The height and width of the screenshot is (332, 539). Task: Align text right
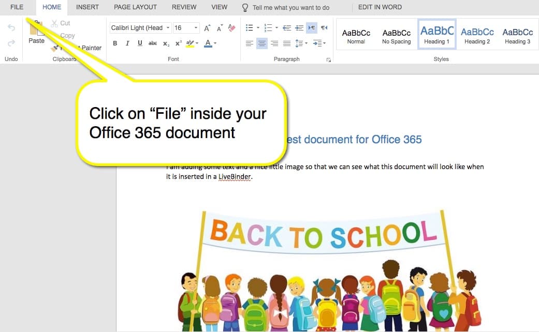coord(274,43)
